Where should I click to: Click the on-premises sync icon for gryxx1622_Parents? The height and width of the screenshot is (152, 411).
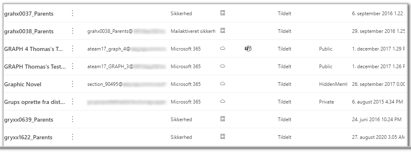pos(223,136)
